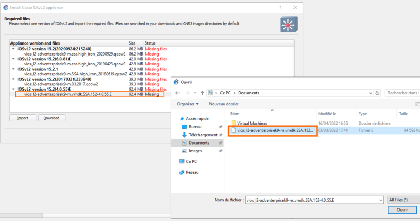Click the help question mark in title bar
Screen dimensions: 420x221
click(280, 7)
